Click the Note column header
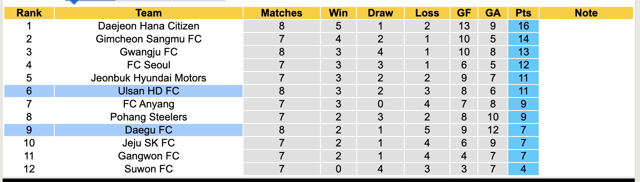Viewport: 640px width, 182px height. click(586, 13)
